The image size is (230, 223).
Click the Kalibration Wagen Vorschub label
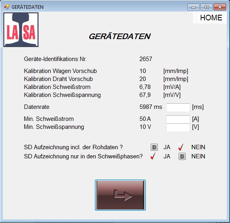(x=60, y=71)
